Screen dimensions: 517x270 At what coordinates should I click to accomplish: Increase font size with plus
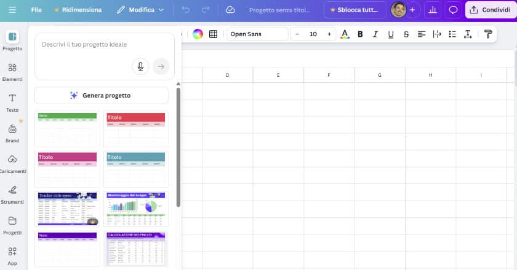[x=329, y=34]
